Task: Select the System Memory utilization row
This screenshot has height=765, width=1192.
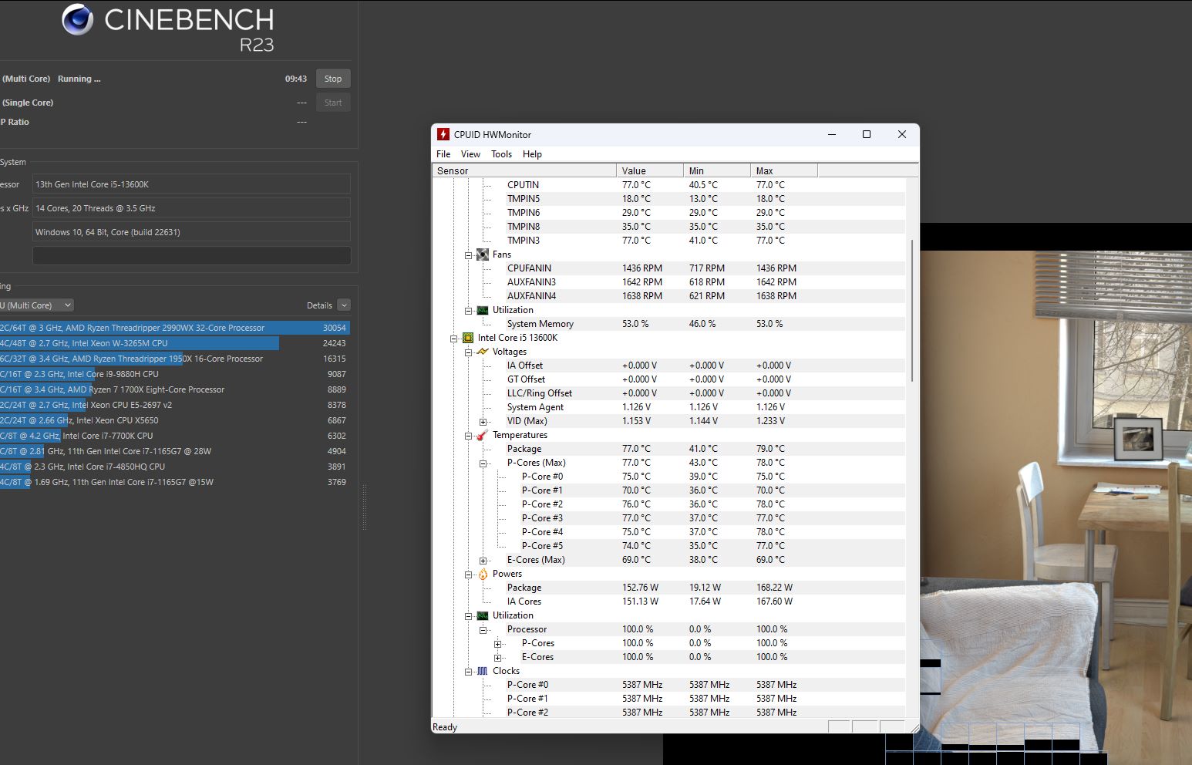Action: [668, 324]
